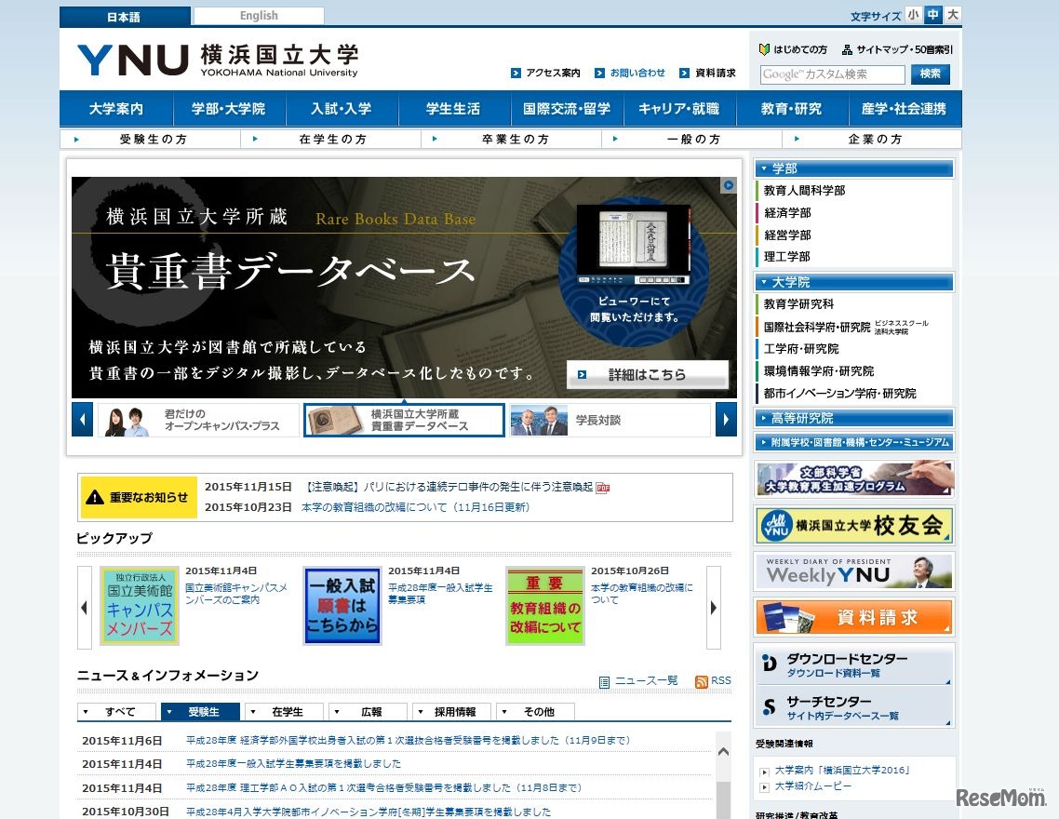
Task: Open 教育人間科学部 faculty link
Action: coord(804,191)
